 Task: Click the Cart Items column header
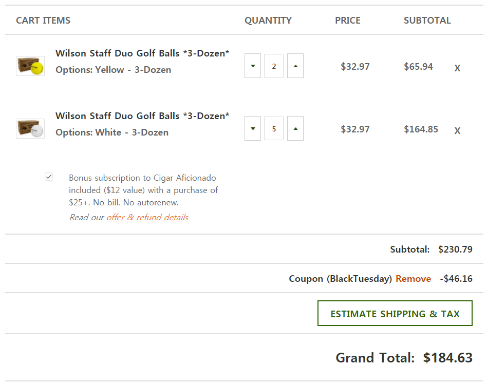[43, 21]
